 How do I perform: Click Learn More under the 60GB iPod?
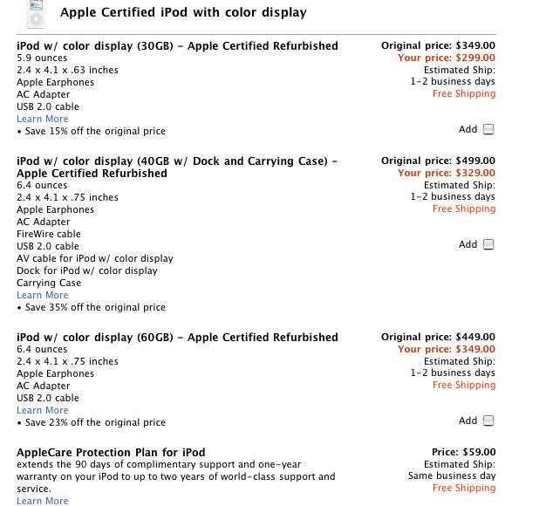click(42, 410)
